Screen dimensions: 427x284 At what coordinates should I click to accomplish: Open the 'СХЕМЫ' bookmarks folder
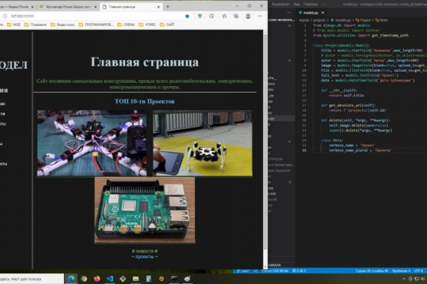[126, 24]
